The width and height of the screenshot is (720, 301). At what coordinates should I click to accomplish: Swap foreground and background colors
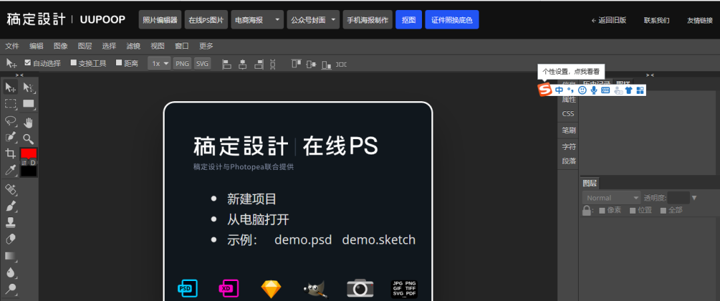click(24, 162)
